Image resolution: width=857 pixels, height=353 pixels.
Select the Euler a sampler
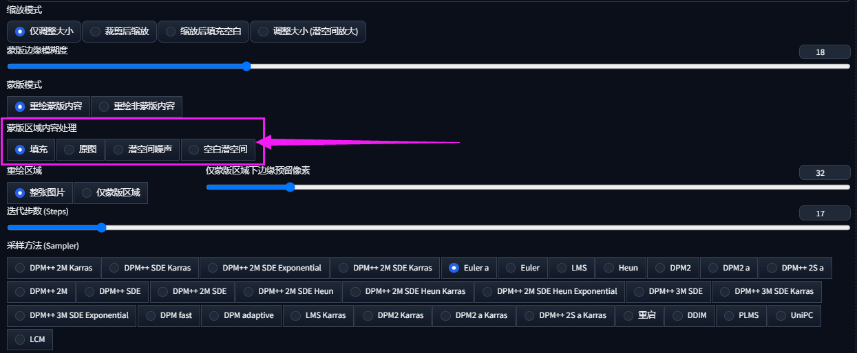tap(469, 268)
